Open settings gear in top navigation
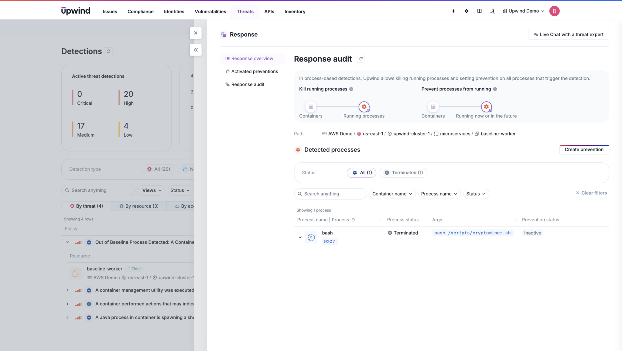 466,11
